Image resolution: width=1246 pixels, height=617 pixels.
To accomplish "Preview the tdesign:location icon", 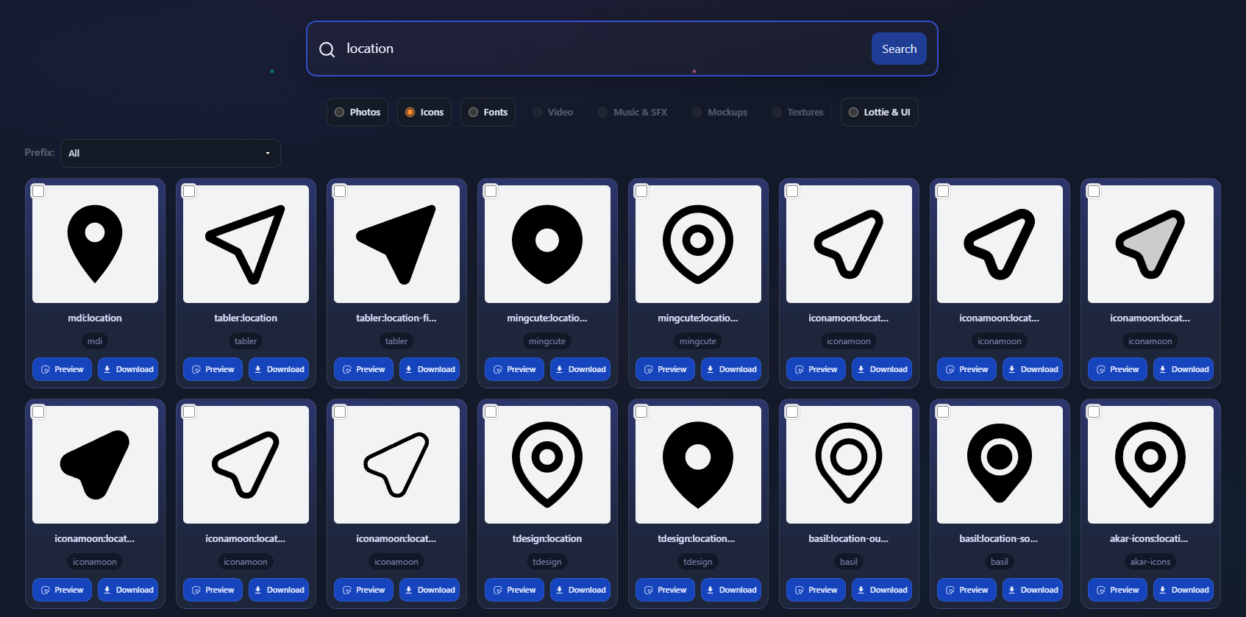I will pyautogui.click(x=515, y=590).
